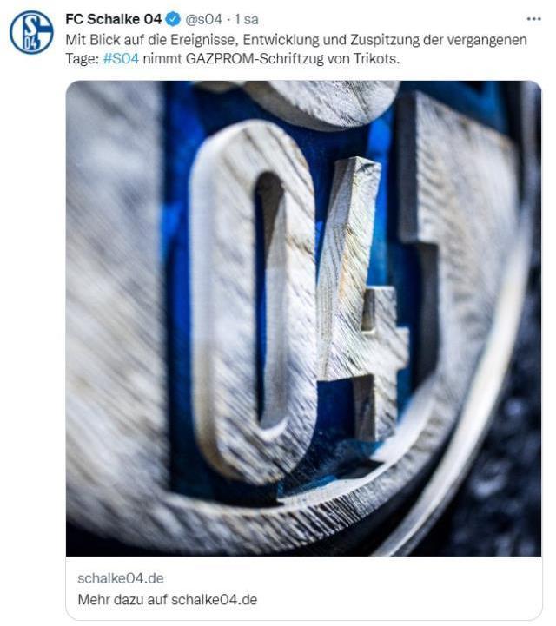Click the schalke04.de domain label in the card
Viewport: 556px width, 626px height.
pyautogui.click(x=121, y=578)
